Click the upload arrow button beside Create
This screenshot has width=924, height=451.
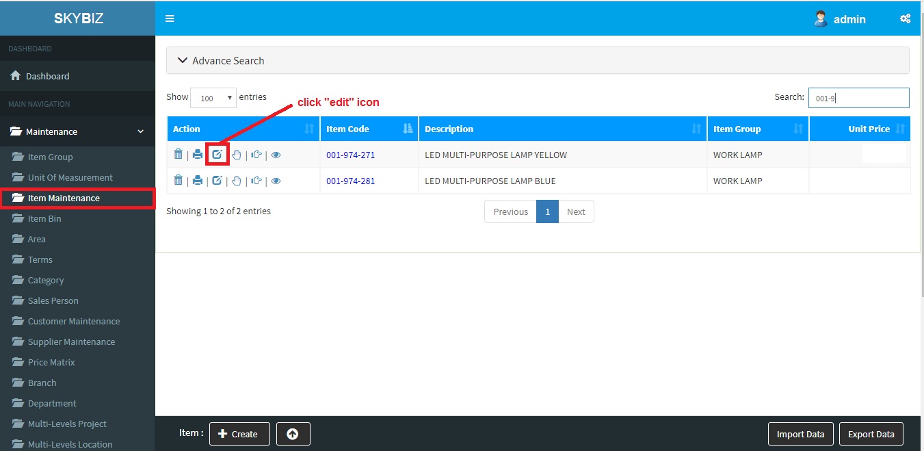pos(293,434)
